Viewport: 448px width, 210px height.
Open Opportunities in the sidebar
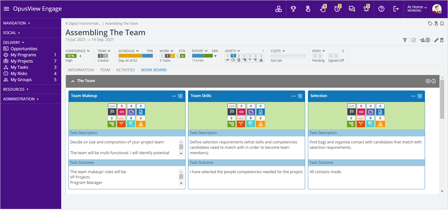24,49
